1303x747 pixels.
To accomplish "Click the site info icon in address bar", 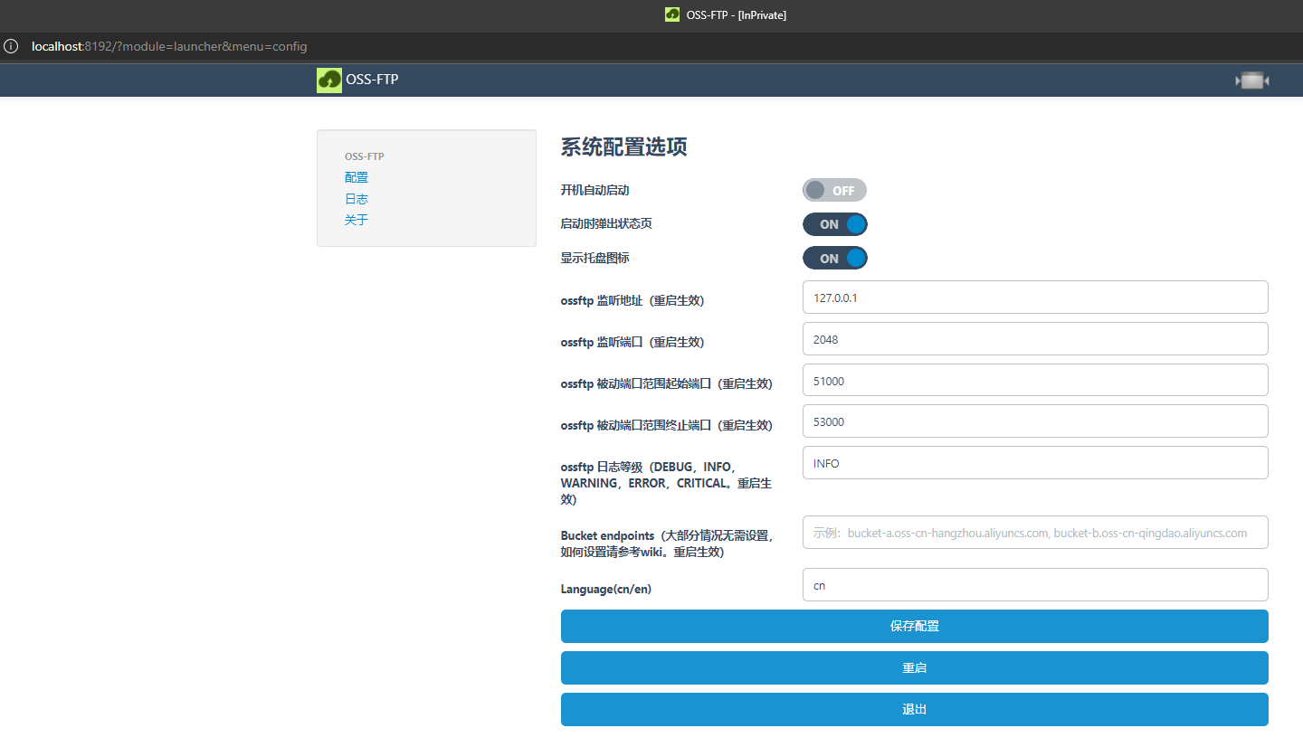I will point(12,46).
